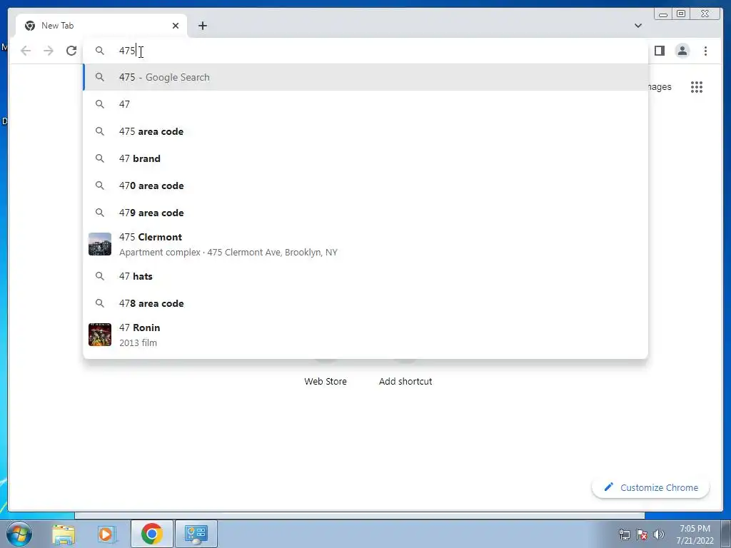Image resolution: width=731 pixels, height=548 pixels.
Task: Open the Google apps grid
Action: 697,87
